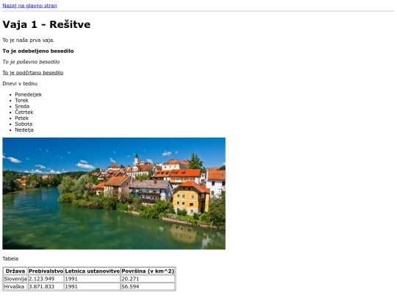
Task: Select the list item "Torek"
Action: pos(21,100)
